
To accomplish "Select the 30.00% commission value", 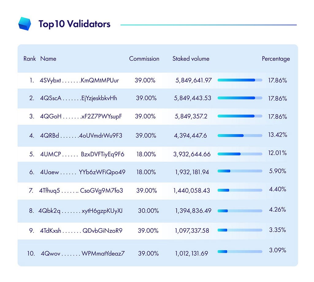I will 148,211.
